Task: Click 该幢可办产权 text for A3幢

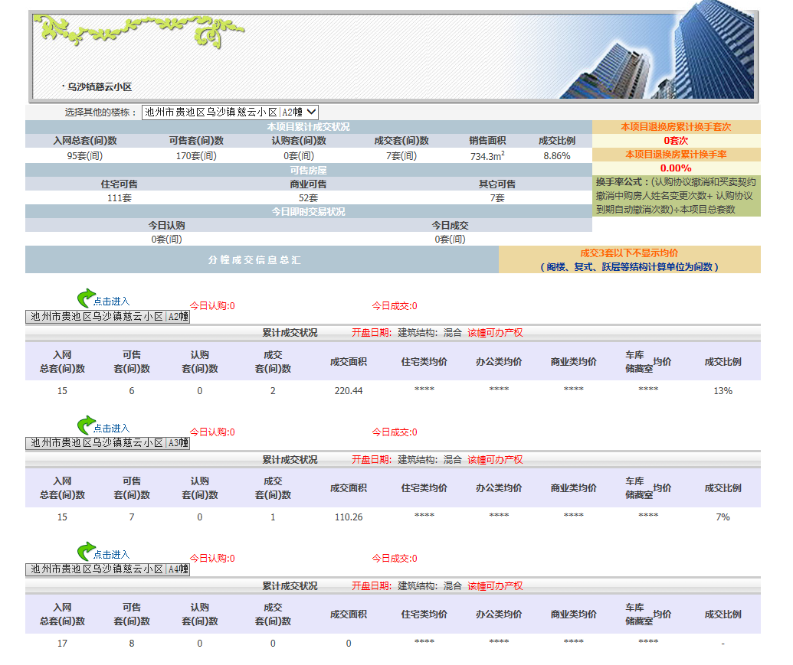Action: (x=495, y=460)
